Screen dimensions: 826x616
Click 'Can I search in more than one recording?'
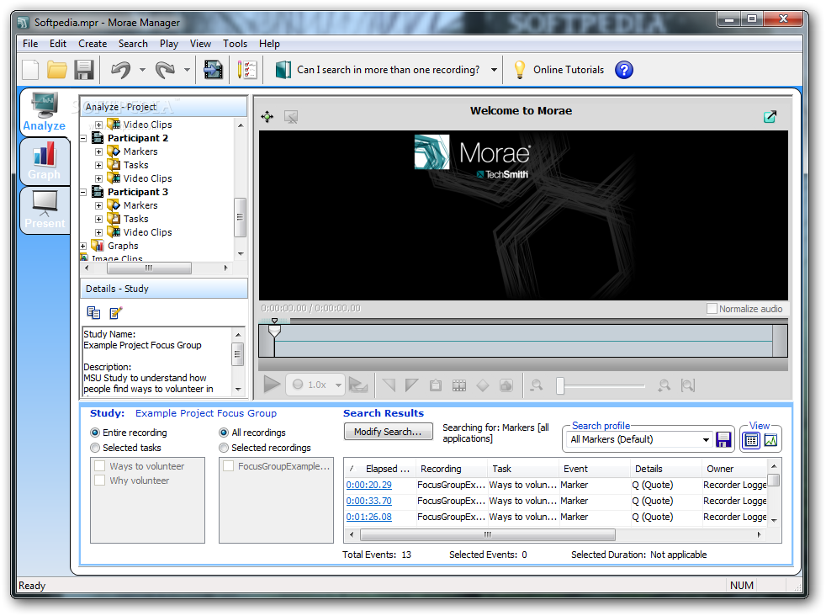[x=389, y=70]
